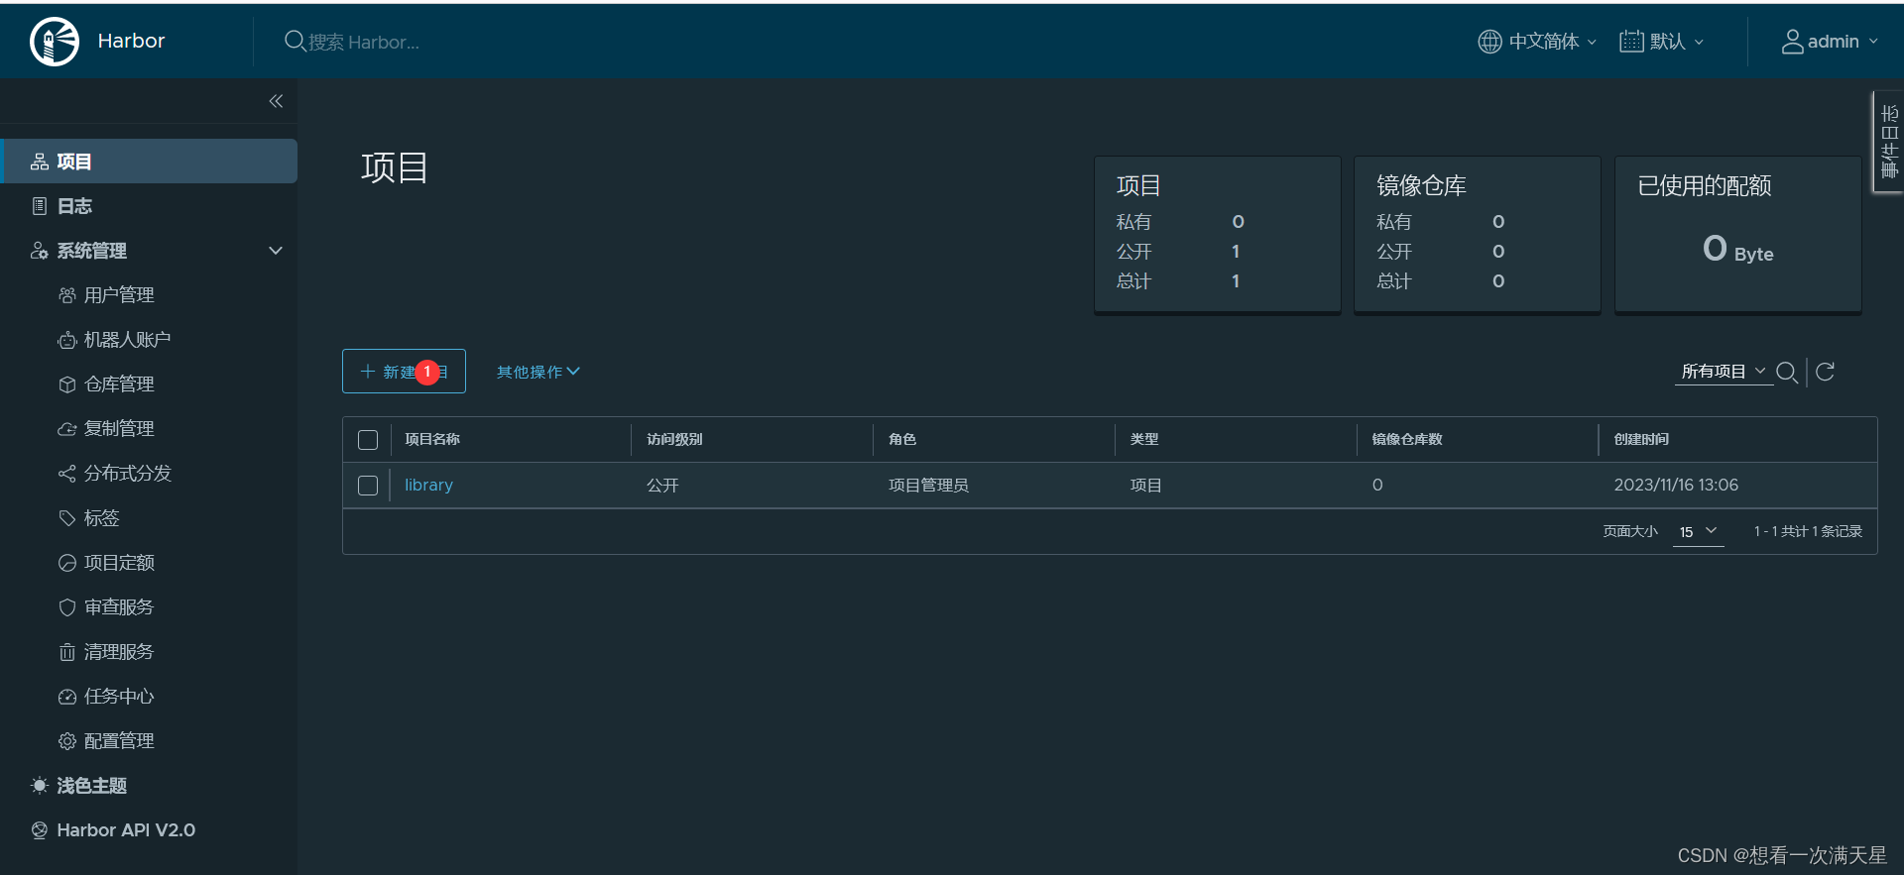The height and width of the screenshot is (875, 1904).
Task: Click the Harbor API icon
Action: pos(40,830)
